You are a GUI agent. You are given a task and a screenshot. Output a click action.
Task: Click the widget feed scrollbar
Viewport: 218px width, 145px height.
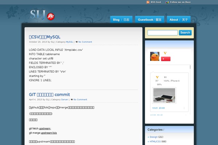click(x=190, y=67)
